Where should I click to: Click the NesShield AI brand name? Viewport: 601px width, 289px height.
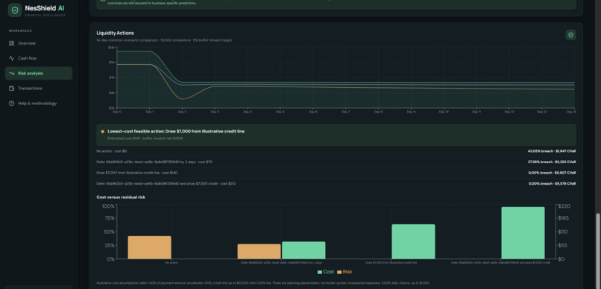[x=45, y=8]
